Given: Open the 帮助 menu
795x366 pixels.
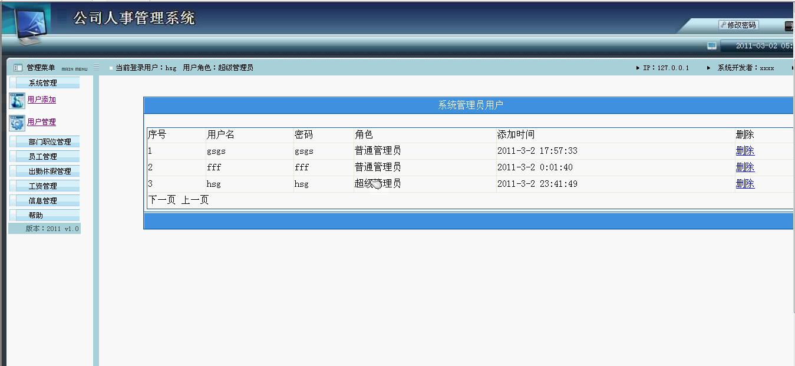Looking at the screenshot, I should [x=44, y=215].
